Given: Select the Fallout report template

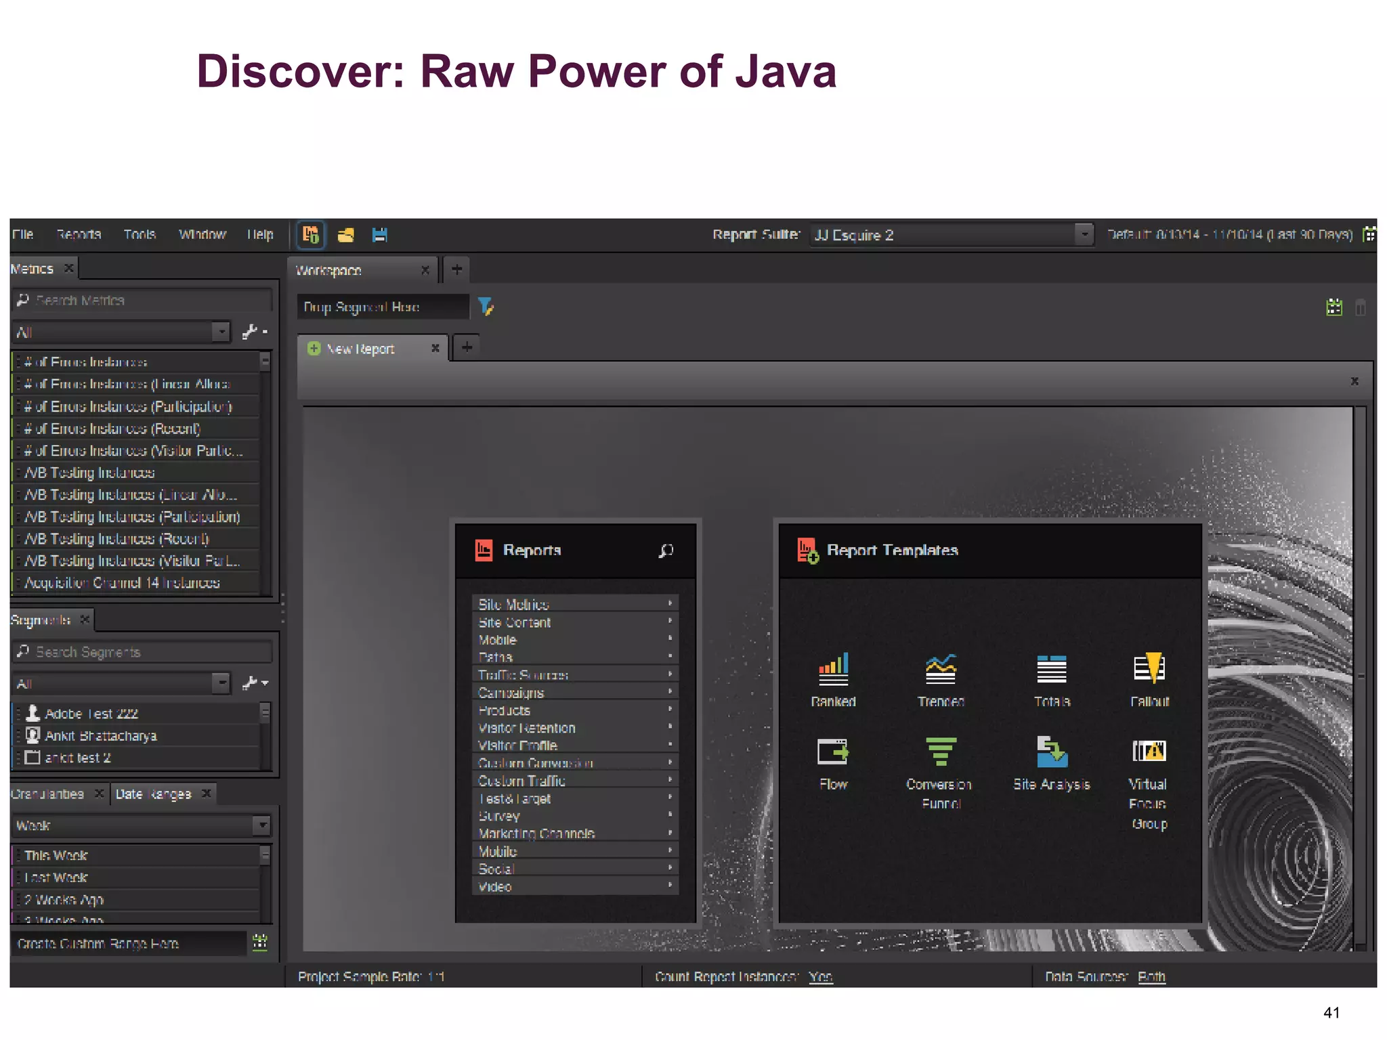Looking at the screenshot, I should (x=1149, y=680).
